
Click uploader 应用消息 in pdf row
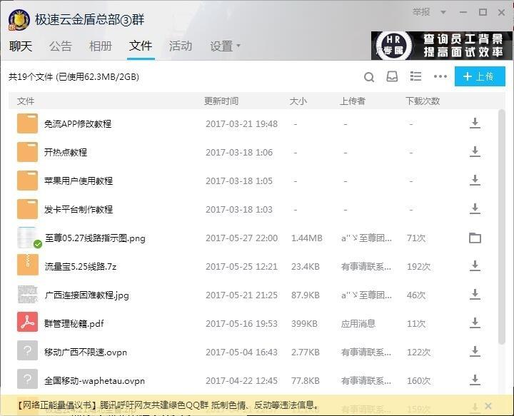[x=358, y=324]
